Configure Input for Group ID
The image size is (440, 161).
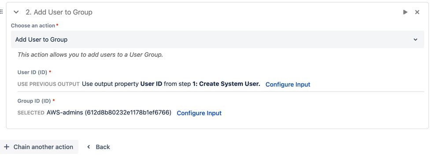click(x=199, y=113)
